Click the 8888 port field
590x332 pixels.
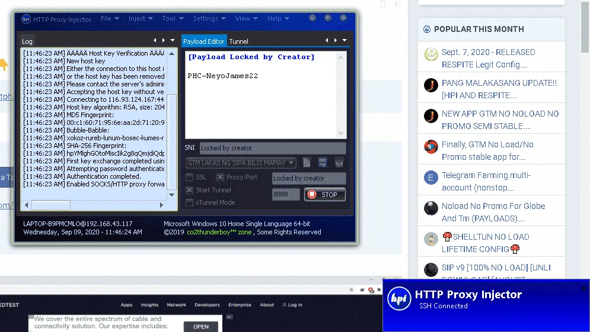click(x=286, y=194)
